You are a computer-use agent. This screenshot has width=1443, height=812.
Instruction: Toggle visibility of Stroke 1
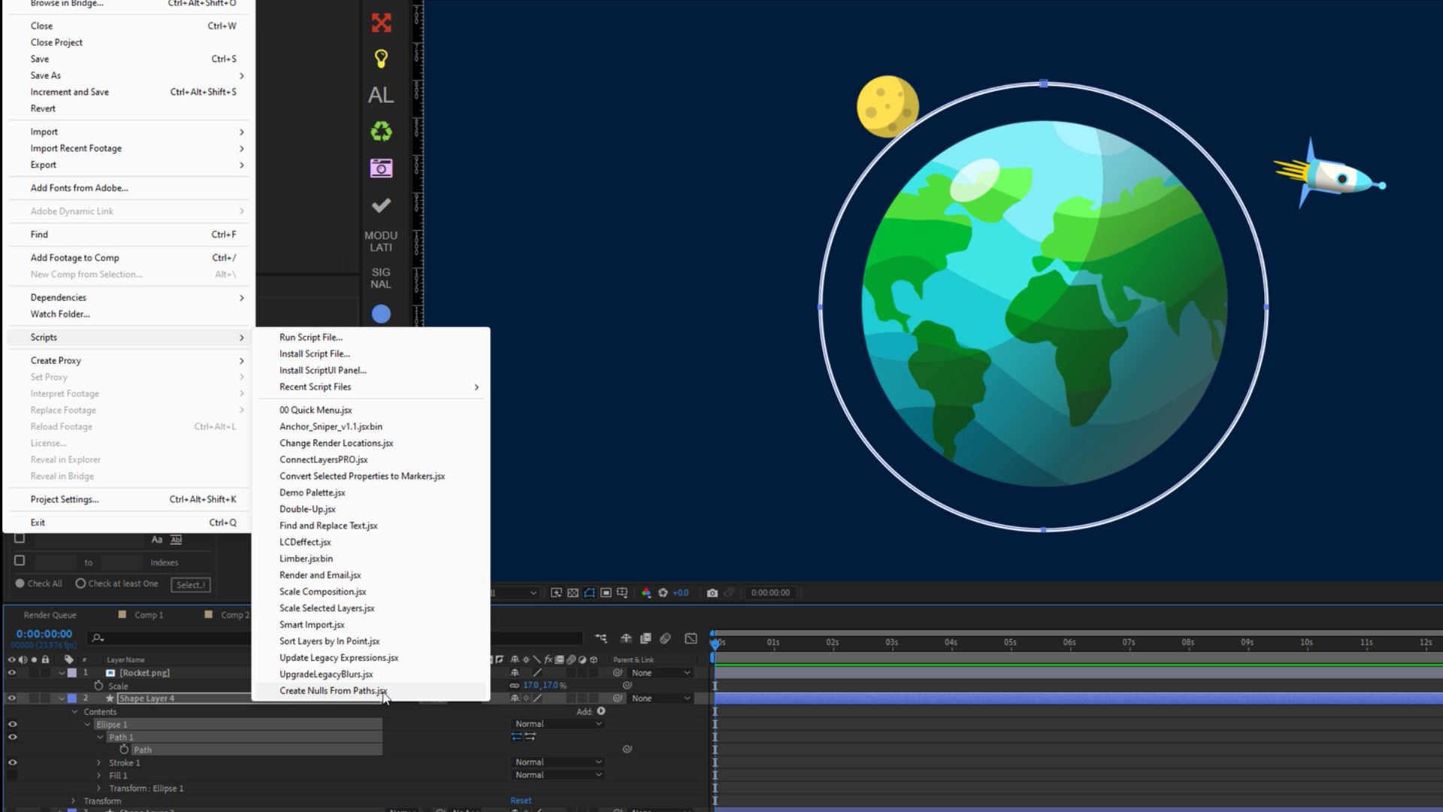pos(12,762)
